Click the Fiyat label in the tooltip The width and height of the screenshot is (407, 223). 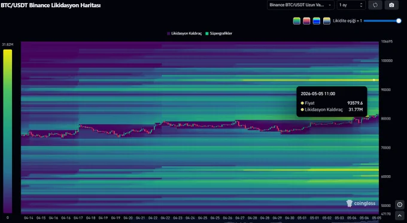(x=309, y=103)
